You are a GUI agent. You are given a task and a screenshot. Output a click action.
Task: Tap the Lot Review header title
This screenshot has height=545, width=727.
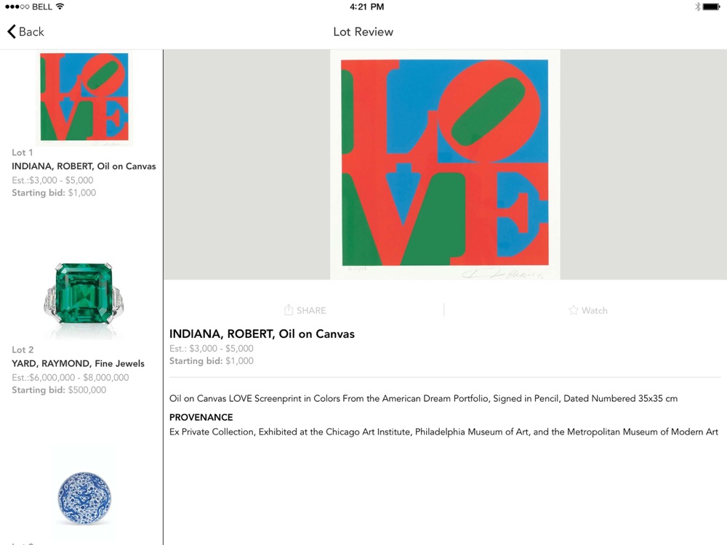[x=363, y=31]
